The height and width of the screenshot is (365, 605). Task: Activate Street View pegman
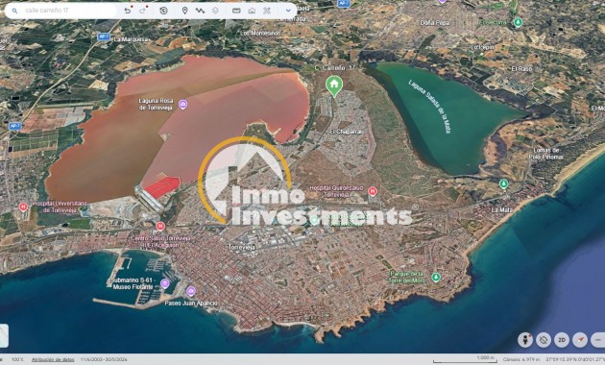525,340
